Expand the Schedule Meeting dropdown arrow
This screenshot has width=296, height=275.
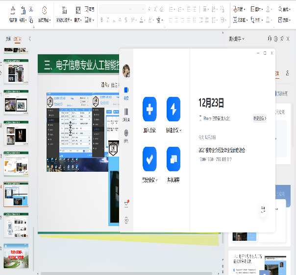pos(157,180)
